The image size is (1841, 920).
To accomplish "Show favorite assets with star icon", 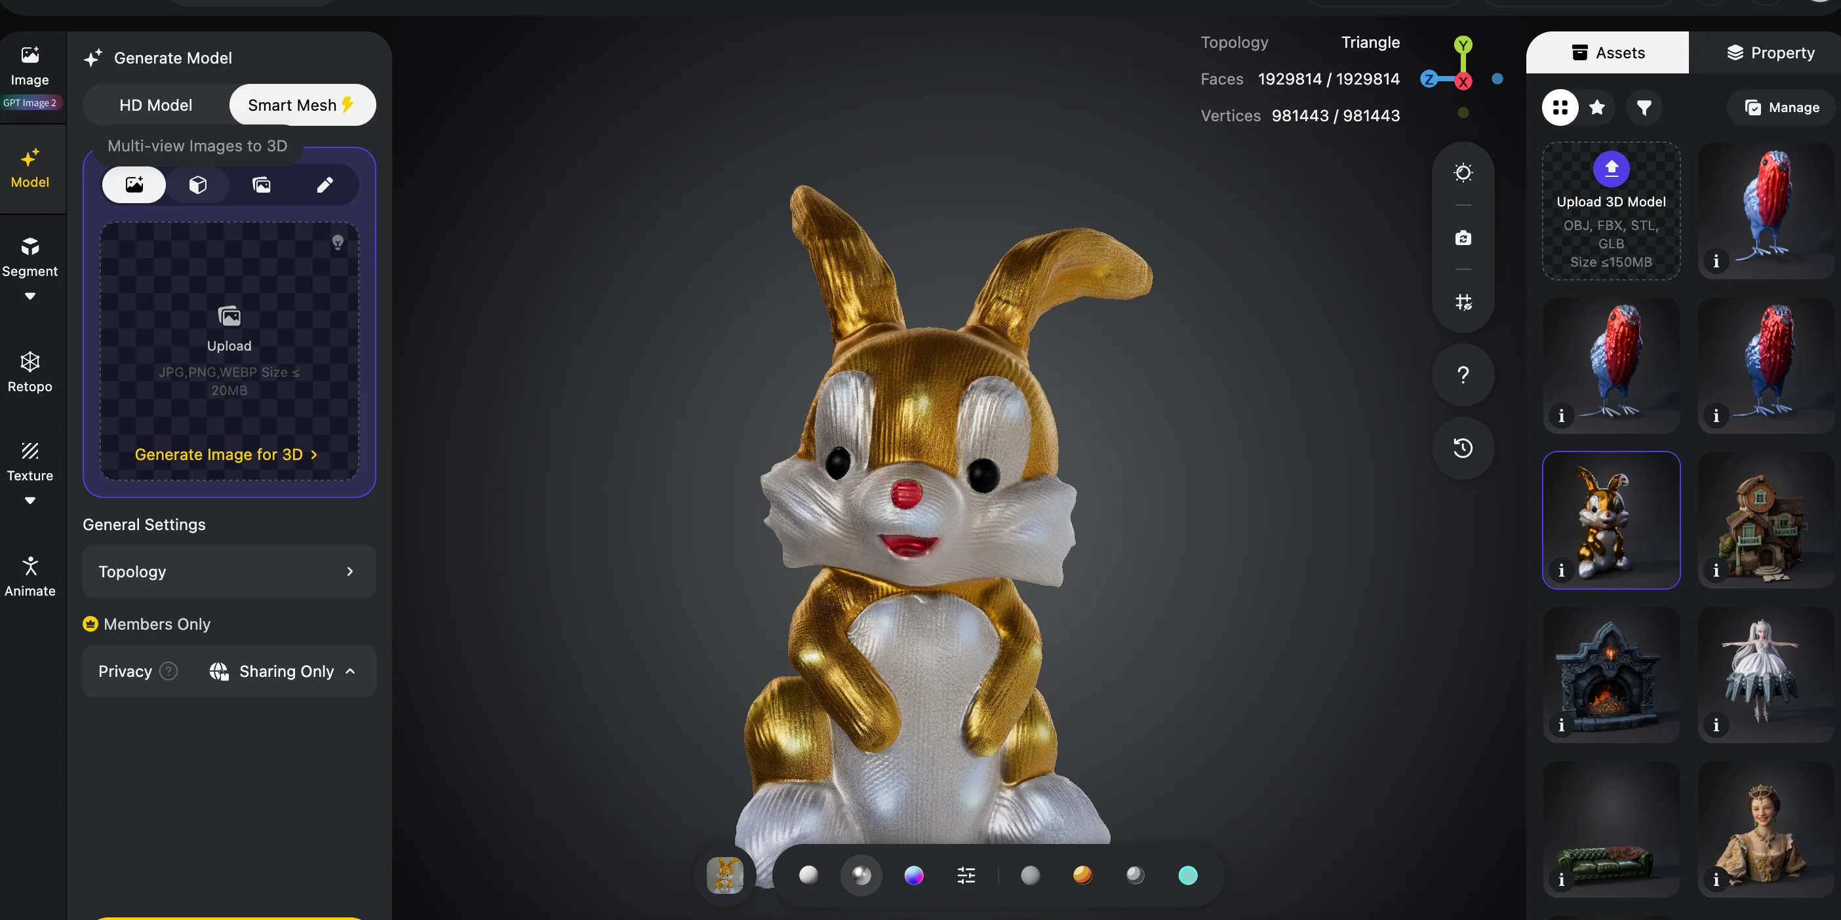I will point(1597,108).
